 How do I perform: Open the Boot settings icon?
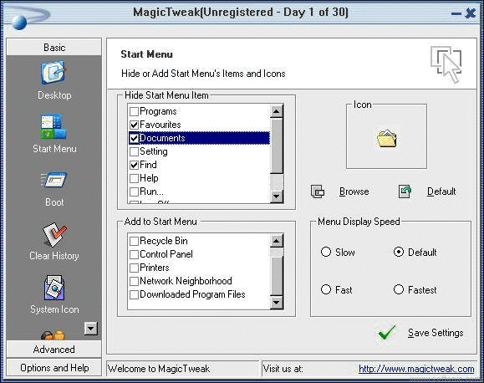point(53,180)
